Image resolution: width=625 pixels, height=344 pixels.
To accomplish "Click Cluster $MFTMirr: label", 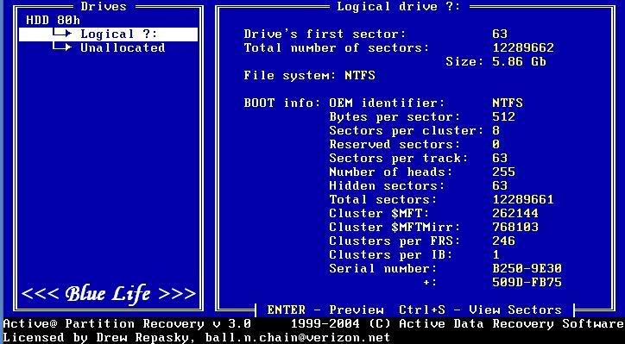I will click(x=395, y=227).
